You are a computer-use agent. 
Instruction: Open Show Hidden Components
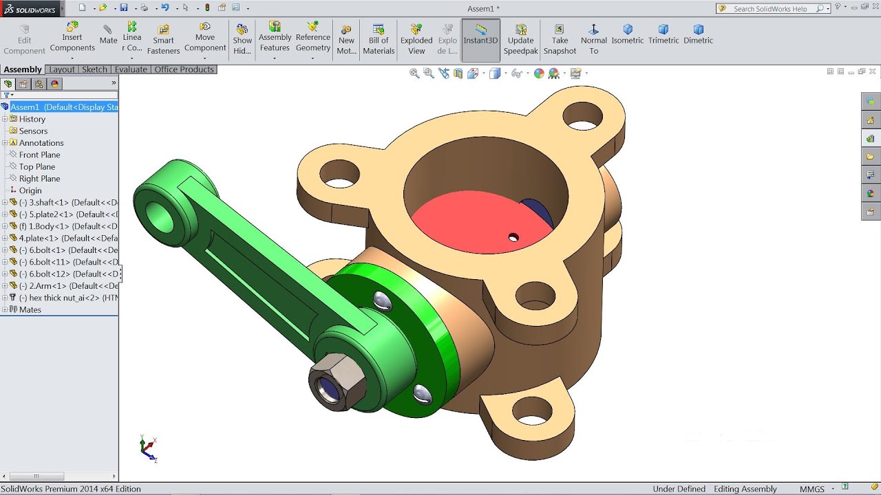[x=242, y=40]
